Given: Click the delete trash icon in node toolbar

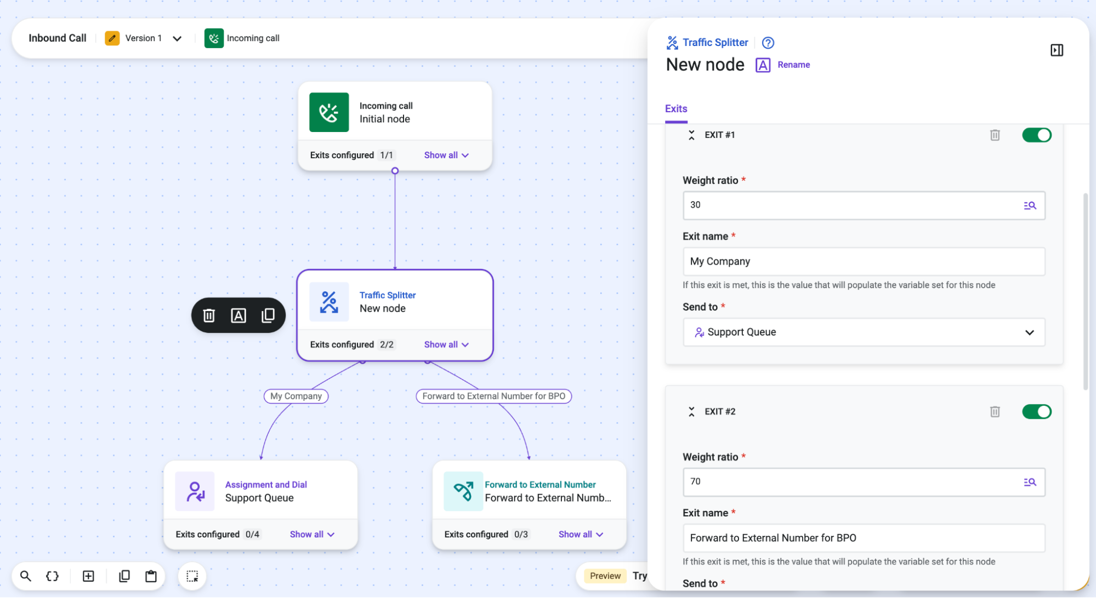Looking at the screenshot, I should click(209, 315).
